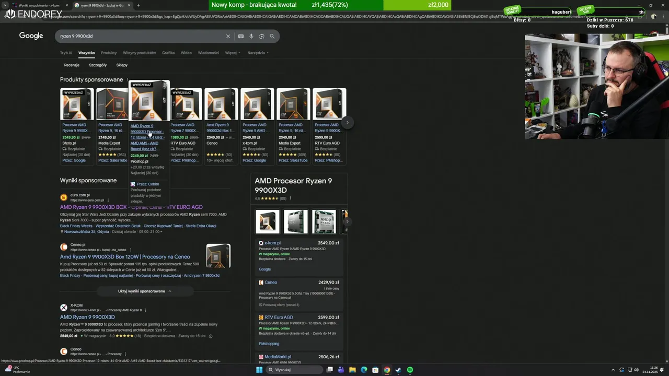This screenshot has height=376, width=669.
Task: Open Spotify from taskbar
Action: pyautogui.click(x=410, y=370)
